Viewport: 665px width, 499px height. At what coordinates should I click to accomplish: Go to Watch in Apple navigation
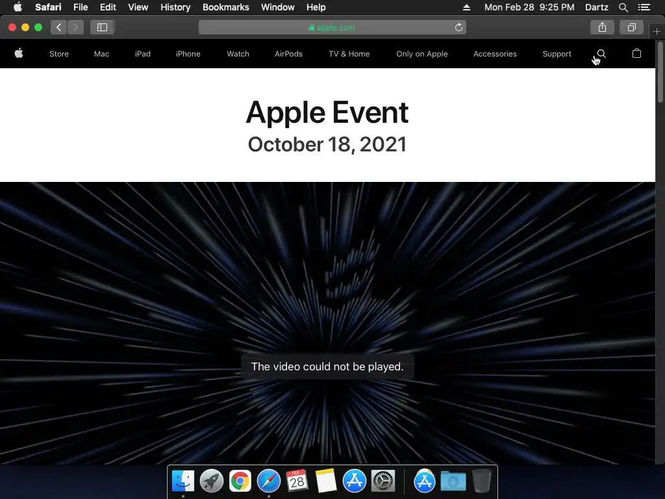point(238,54)
